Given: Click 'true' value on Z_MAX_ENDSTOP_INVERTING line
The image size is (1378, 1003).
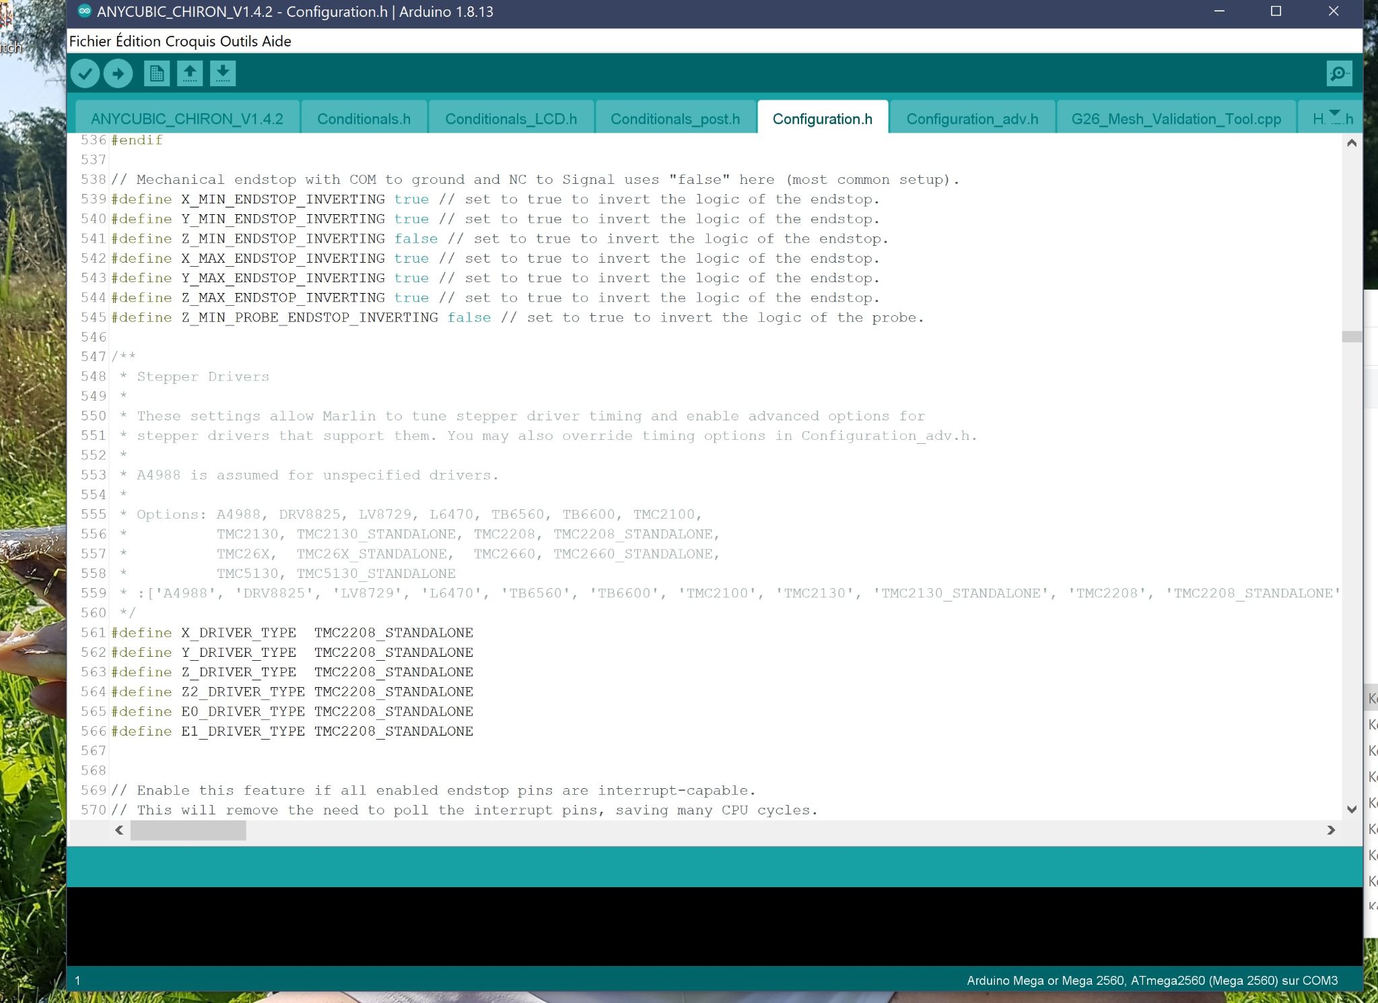Looking at the screenshot, I should point(411,297).
